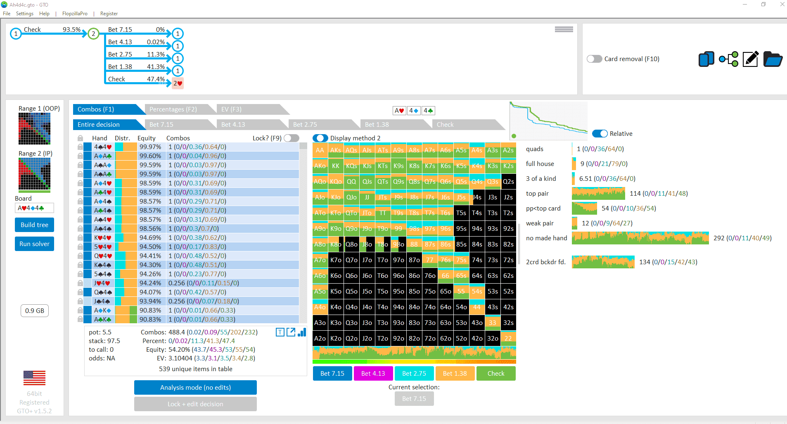Image resolution: width=787 pixels, height=424 pixels.
Task: Expand node 1 after Bet 2.75
Action: tap(178, 59)
